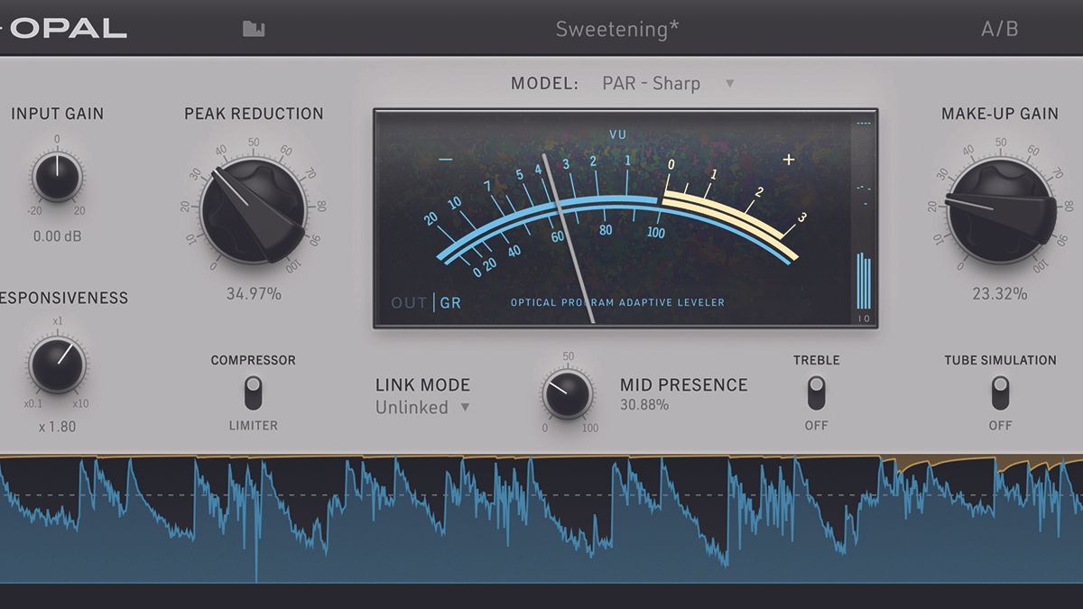Enable the Treble switch
This screenshot has height=609, width=1083.
tap(817, 392)
